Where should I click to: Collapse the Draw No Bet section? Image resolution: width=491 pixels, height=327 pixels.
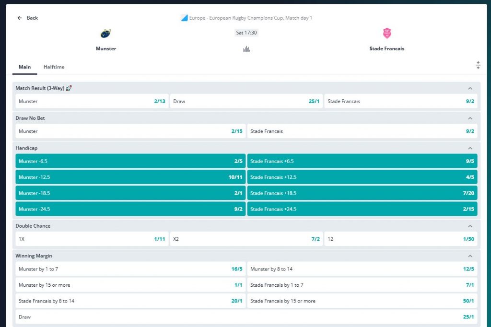coord(470,118)
